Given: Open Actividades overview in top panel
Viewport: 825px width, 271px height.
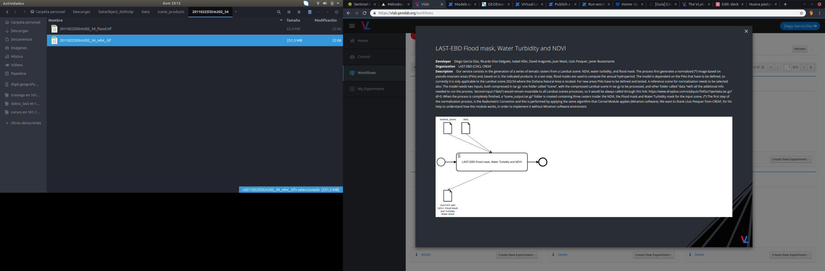Looking at the screenshot, I should [x=13, y=3].
